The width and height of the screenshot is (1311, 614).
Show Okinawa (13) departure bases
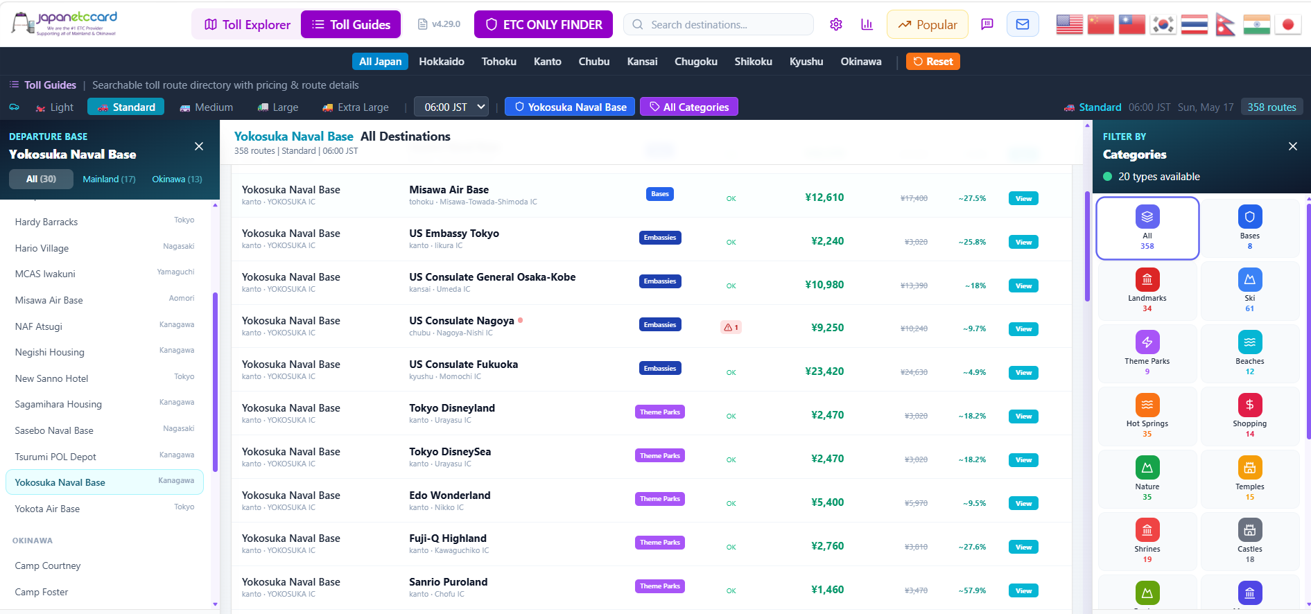177,179
